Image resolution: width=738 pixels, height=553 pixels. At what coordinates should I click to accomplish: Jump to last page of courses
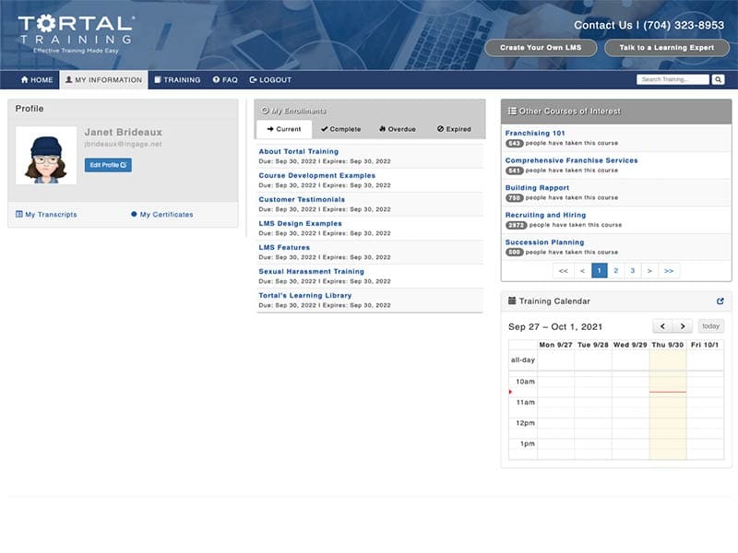(669, 271)
